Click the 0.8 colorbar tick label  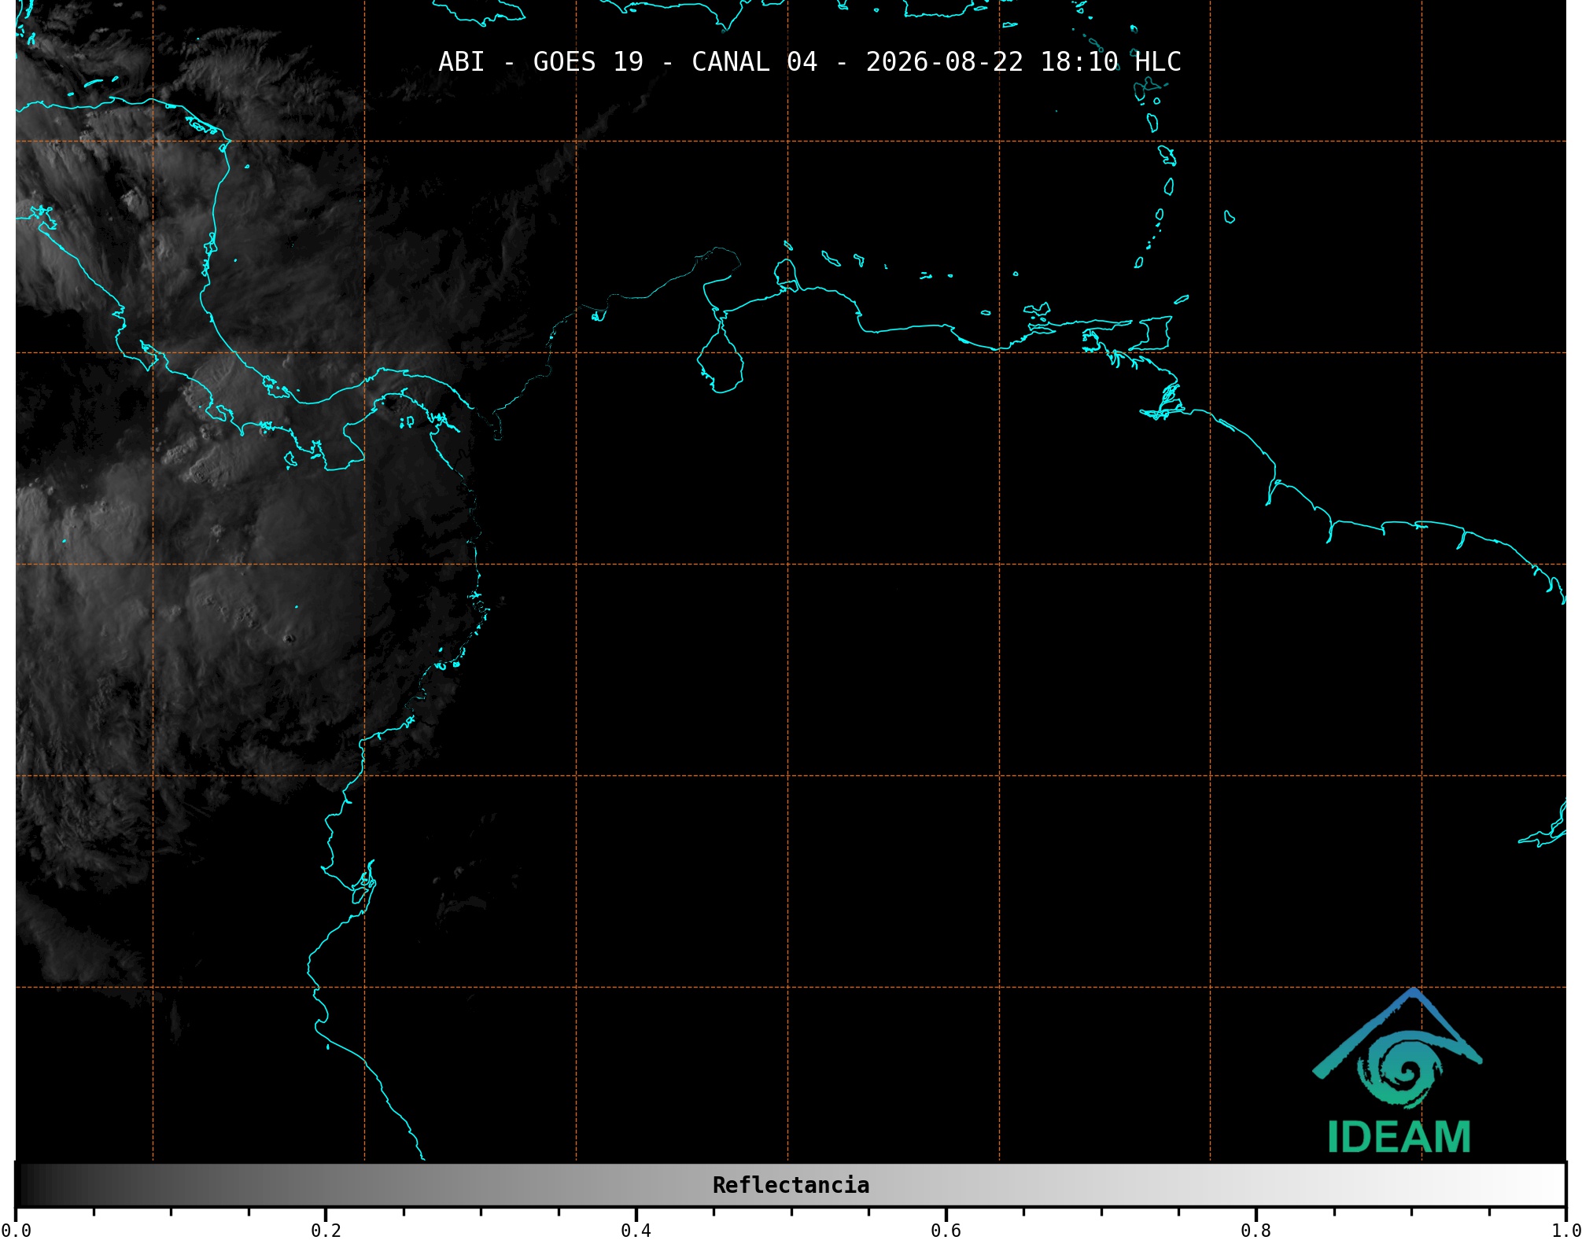(1256, 1231)
